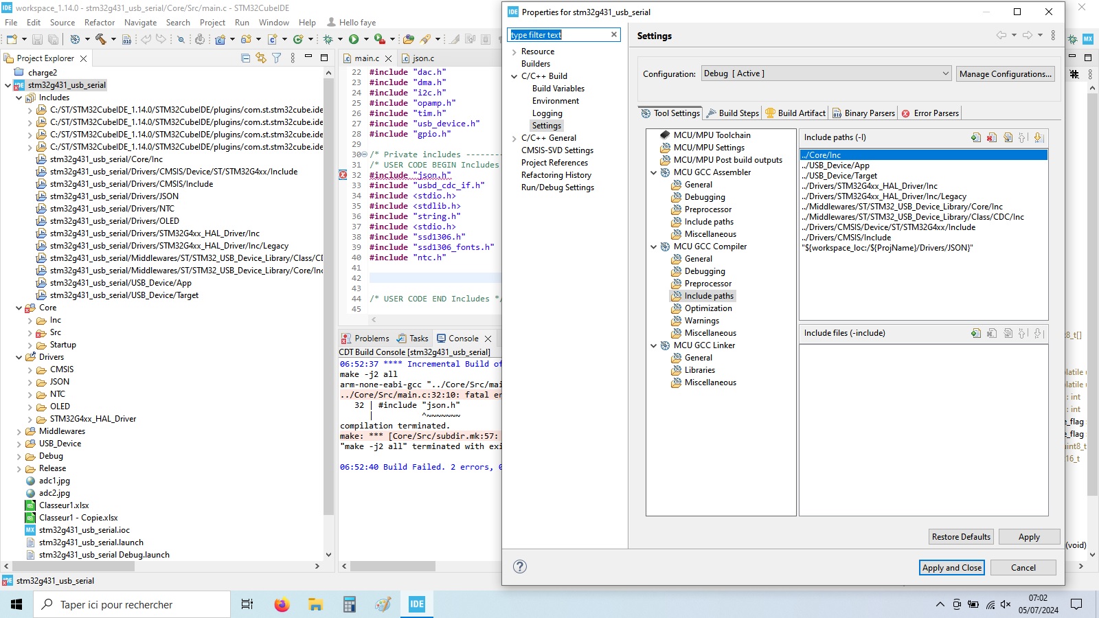Edit the selected include path entry

click(1008, 137)
